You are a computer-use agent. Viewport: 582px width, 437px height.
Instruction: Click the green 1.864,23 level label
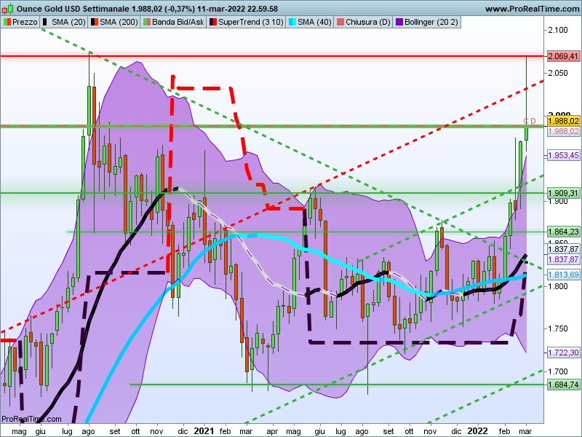click(x=563, y=232)
